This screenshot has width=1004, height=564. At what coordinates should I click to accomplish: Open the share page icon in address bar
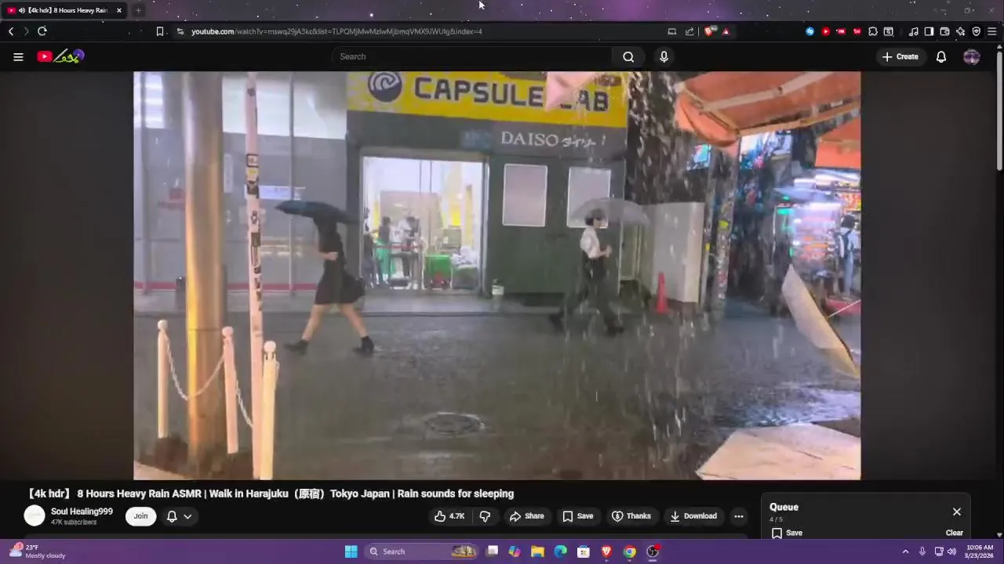689,31
